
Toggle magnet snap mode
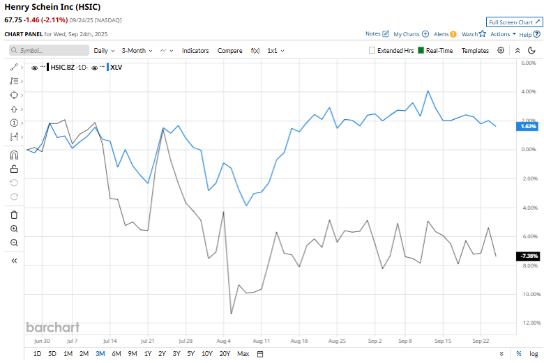[x=14, y=155]
